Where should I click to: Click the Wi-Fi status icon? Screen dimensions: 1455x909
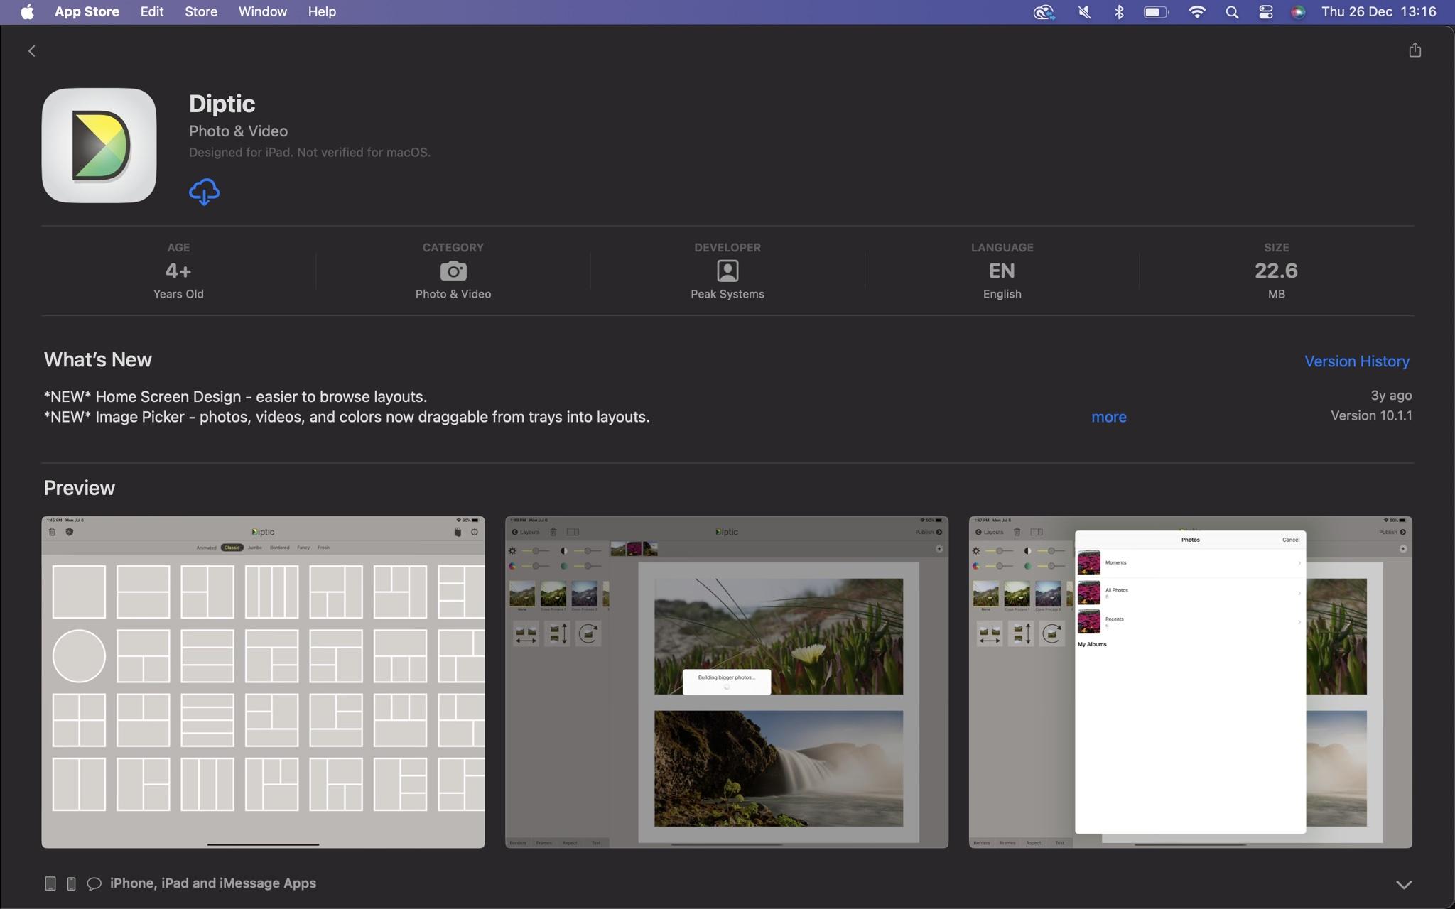[x=1197, y=12]
